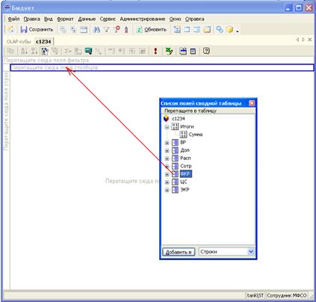
Task: Click the Excel export icon
Action: 169,51
